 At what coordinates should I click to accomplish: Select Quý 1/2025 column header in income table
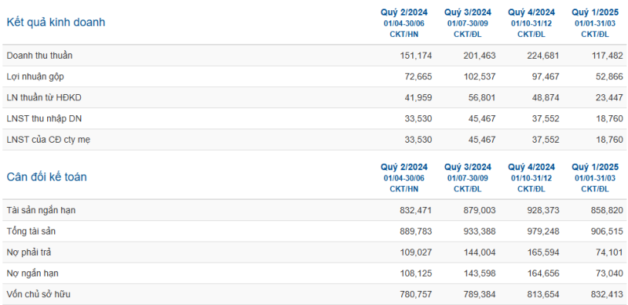(595, 13)
